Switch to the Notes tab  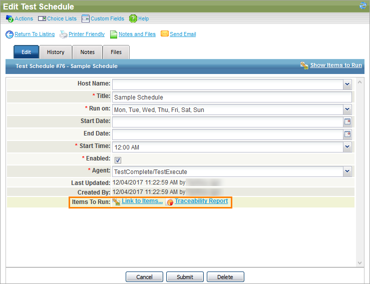click(x=88, y=52)
